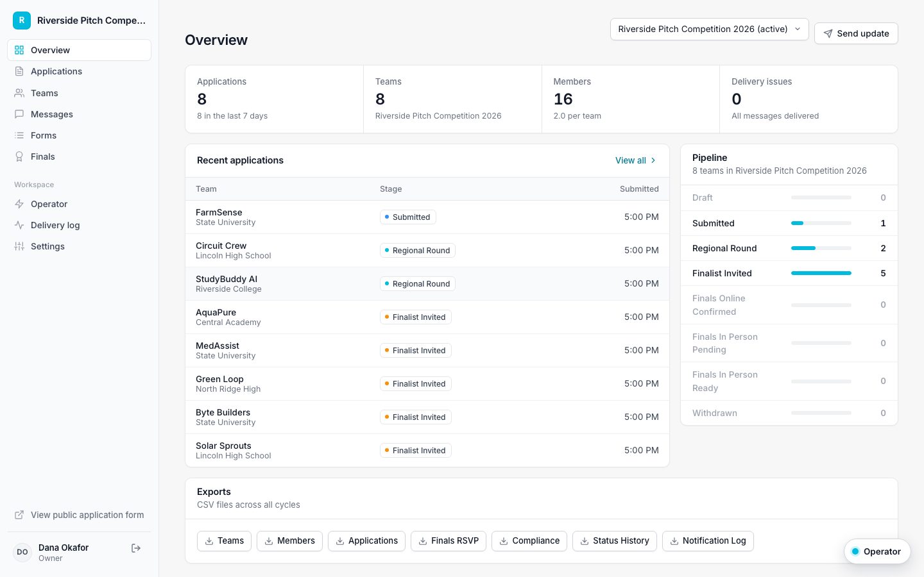This screenshot has width=924, height=577.
Task: Click the Delivery log activity icon
Action: tap(19, 225)
